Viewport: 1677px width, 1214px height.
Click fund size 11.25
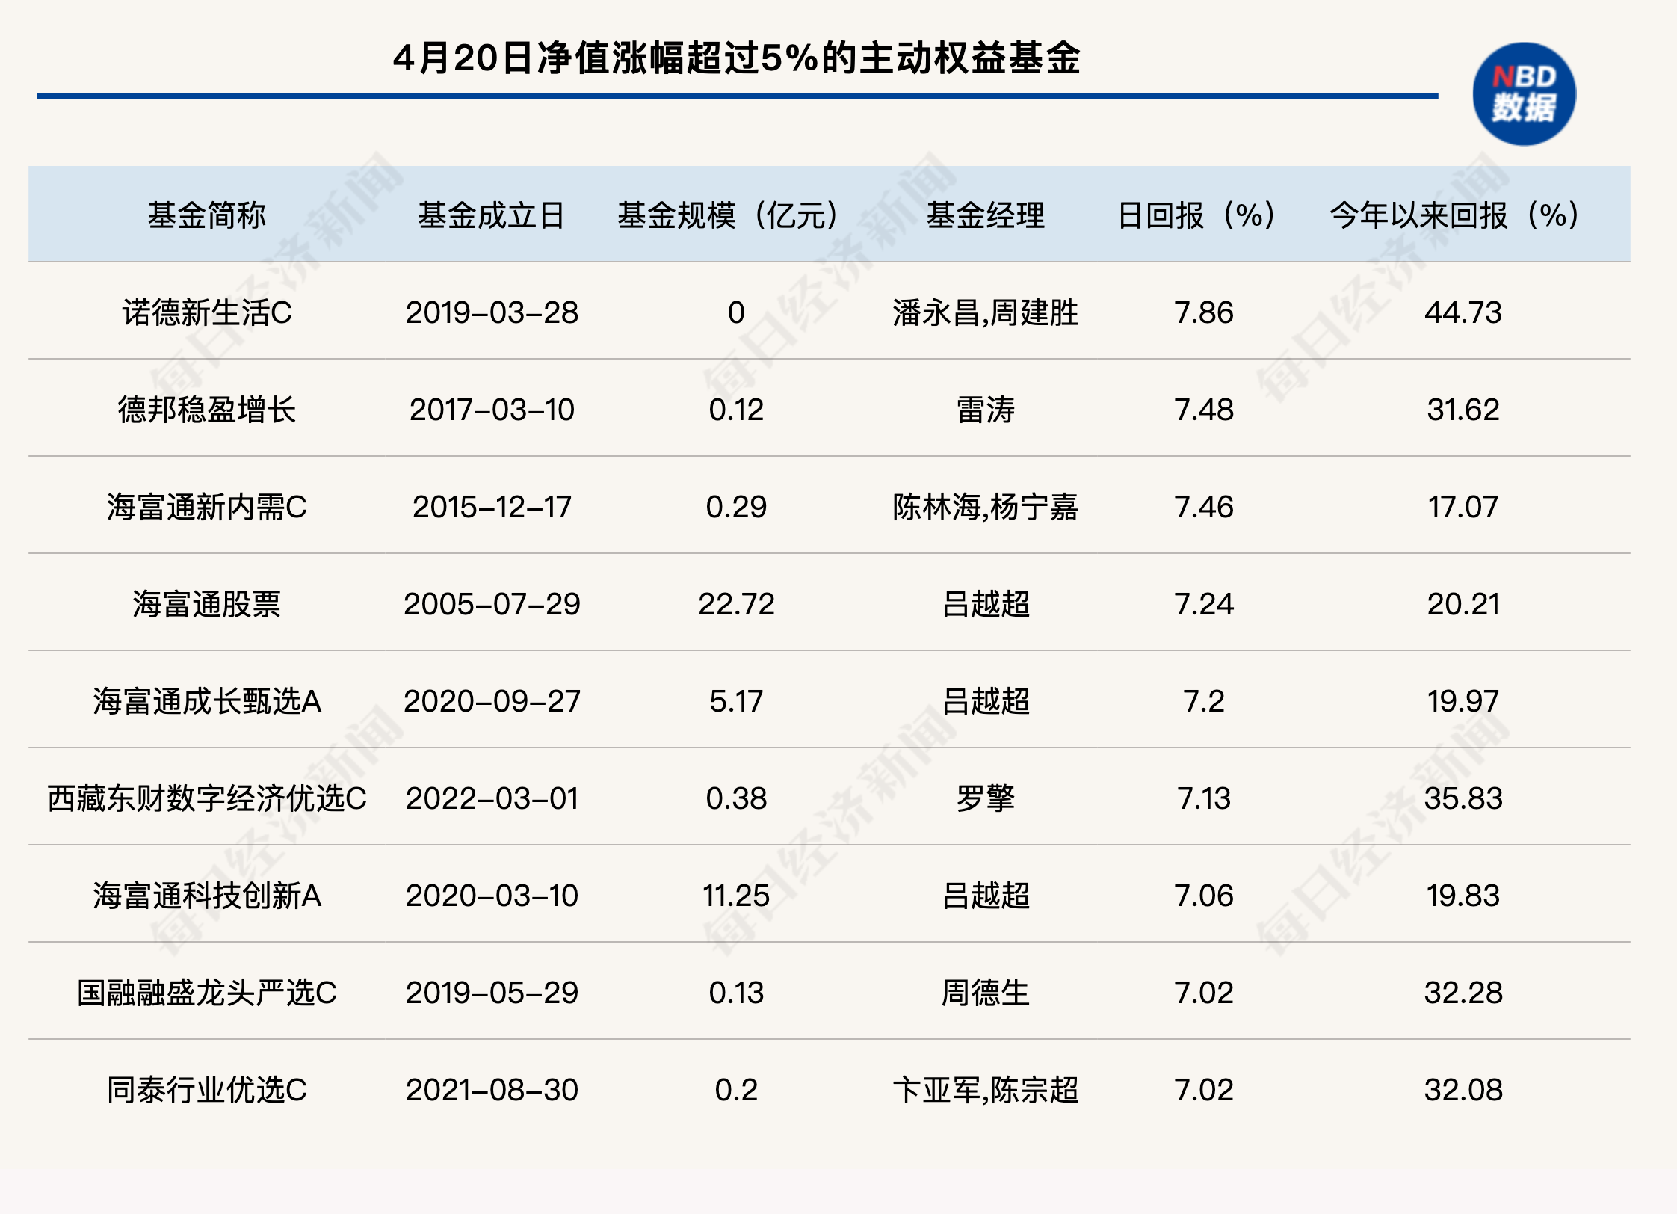coord(736,896)
